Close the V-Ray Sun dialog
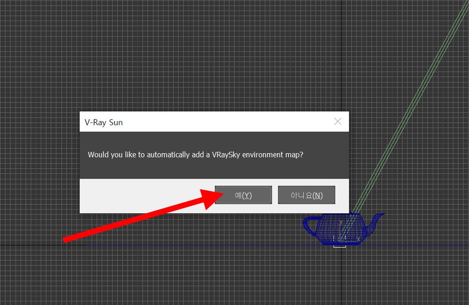 click(338, 122)
